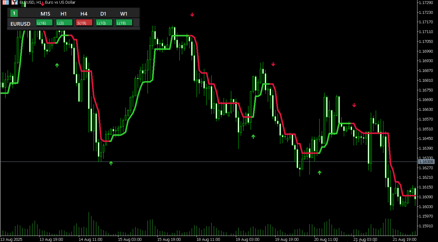Click price scale value 1.16870
Screen dimensions: 438x242
(x=425, y=70)
